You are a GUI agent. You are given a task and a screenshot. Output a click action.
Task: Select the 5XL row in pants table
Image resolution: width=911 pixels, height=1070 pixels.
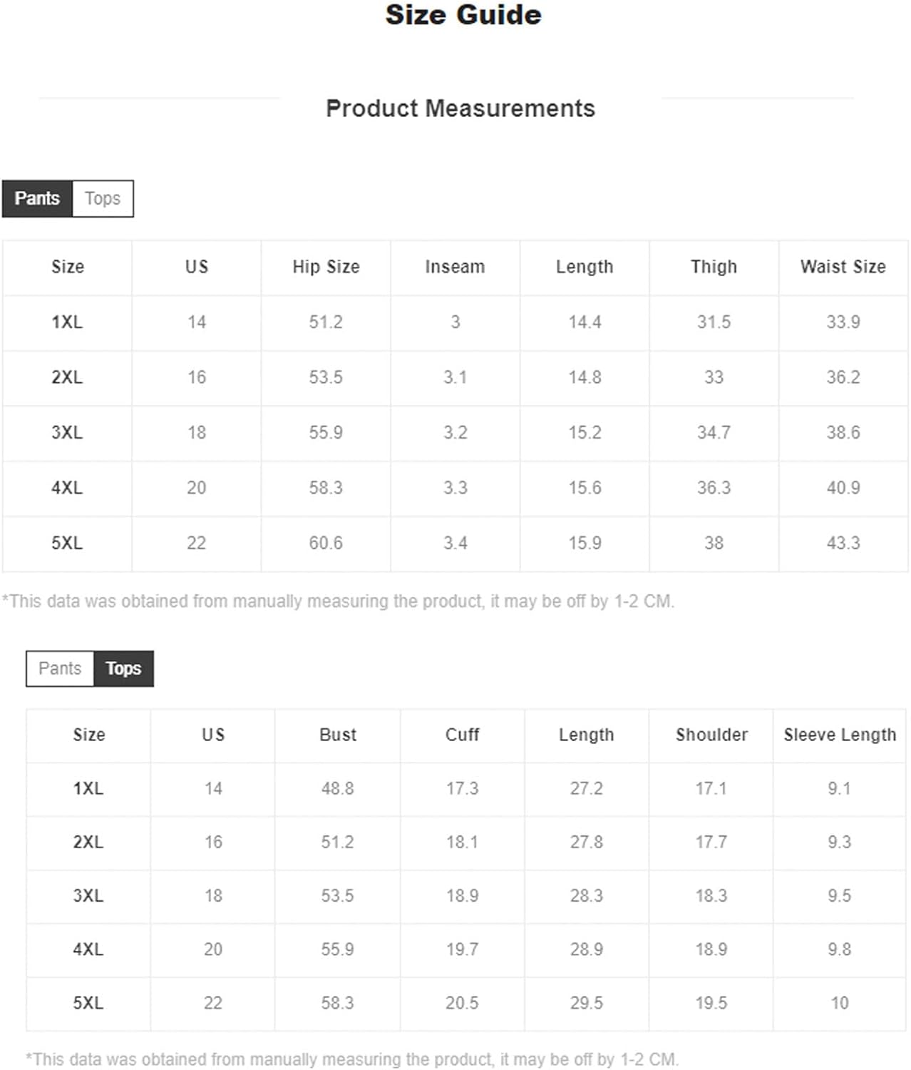(455, 544)
